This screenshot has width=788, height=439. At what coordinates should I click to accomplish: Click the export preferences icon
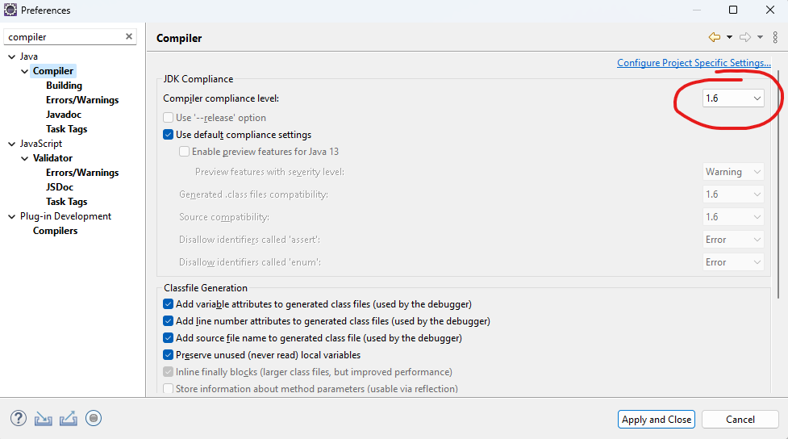tap(69, 418)
